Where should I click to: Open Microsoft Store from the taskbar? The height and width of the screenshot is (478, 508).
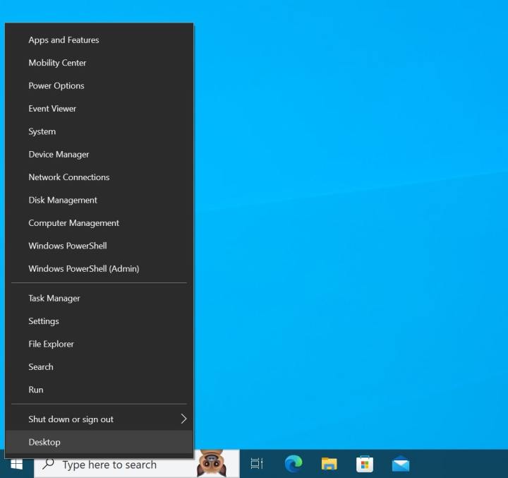(x=365, y=464)
